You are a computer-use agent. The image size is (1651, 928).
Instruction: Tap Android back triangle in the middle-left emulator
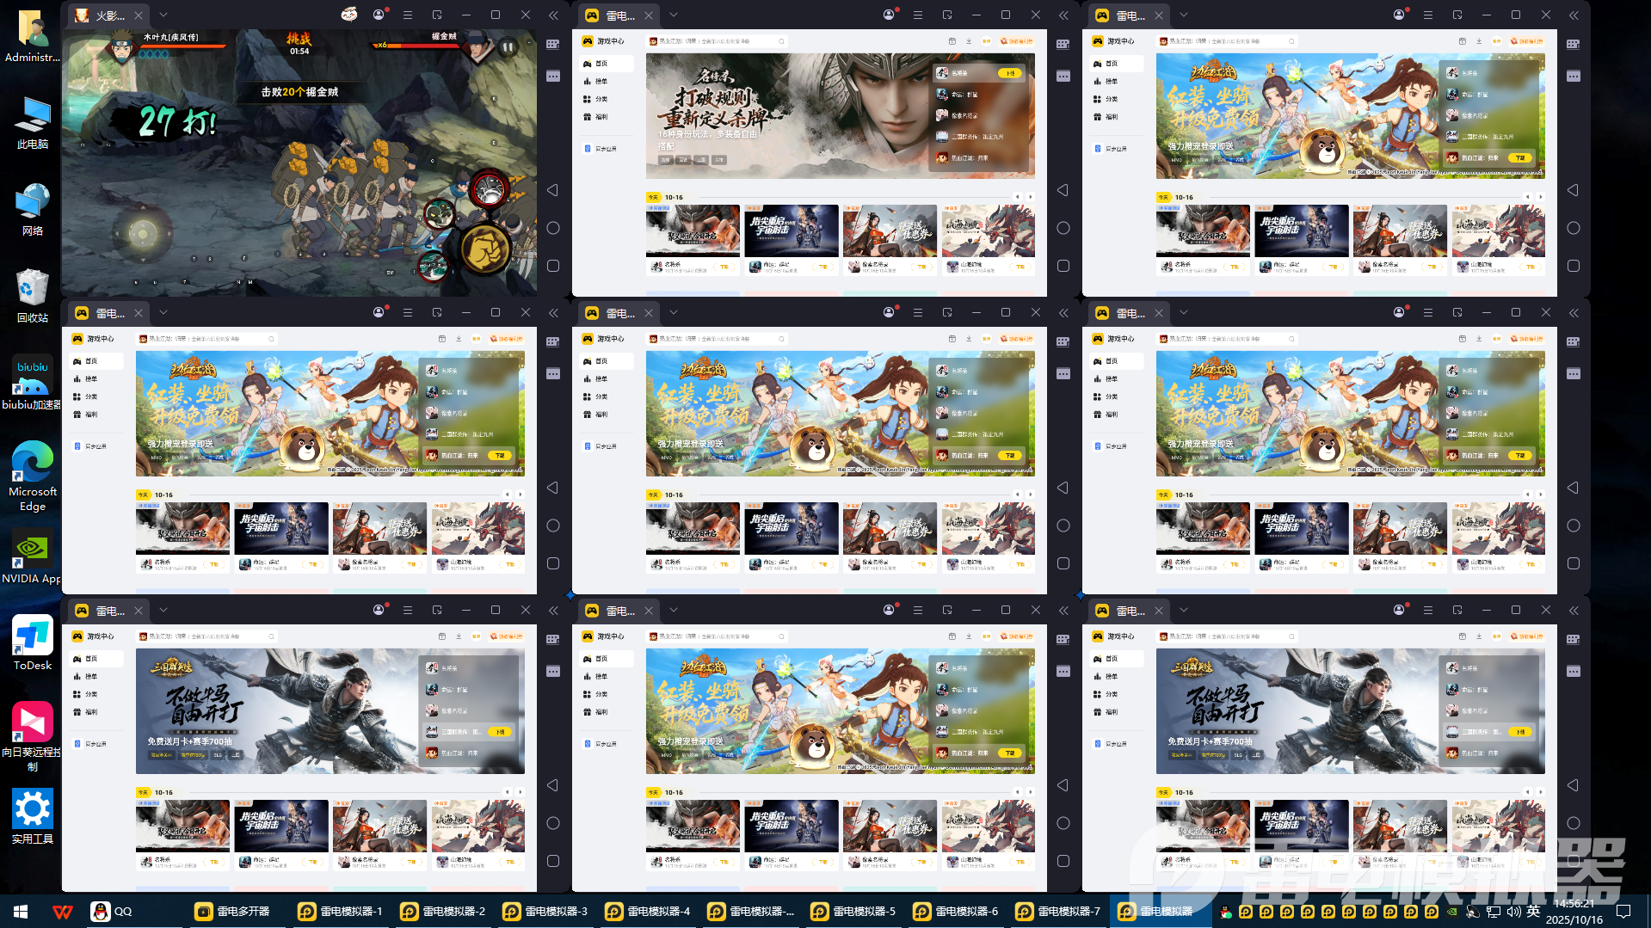(553, 488)
